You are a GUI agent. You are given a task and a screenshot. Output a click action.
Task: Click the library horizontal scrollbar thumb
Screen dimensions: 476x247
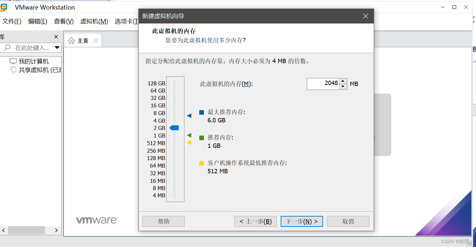coord(26,230)
